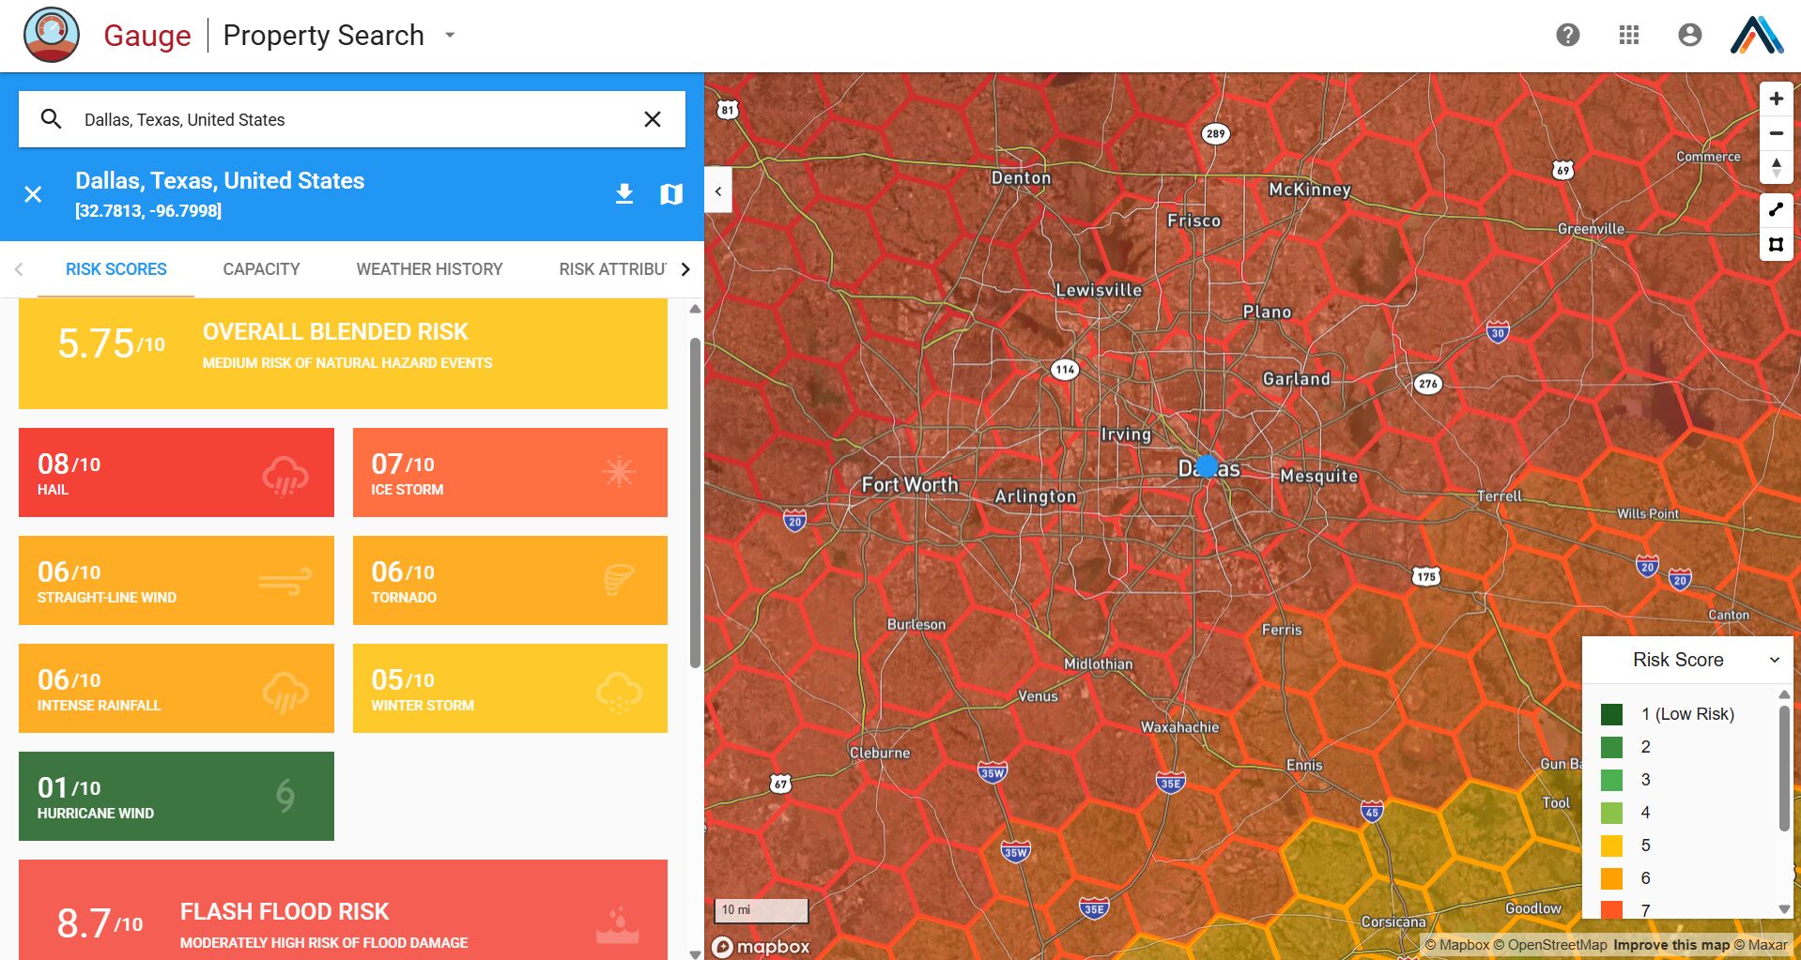This screenshot has height=960, width=1801.
Task: Click the legend swatch for score 2
Action: point(1611,747)
